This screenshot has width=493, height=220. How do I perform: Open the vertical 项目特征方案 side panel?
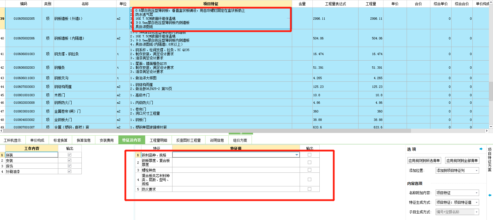click(x=490, y=159)
